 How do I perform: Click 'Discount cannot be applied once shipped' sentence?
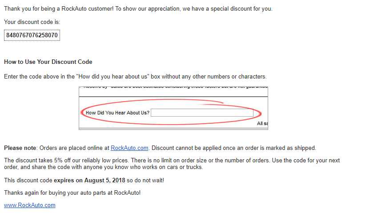pos(234,148)
